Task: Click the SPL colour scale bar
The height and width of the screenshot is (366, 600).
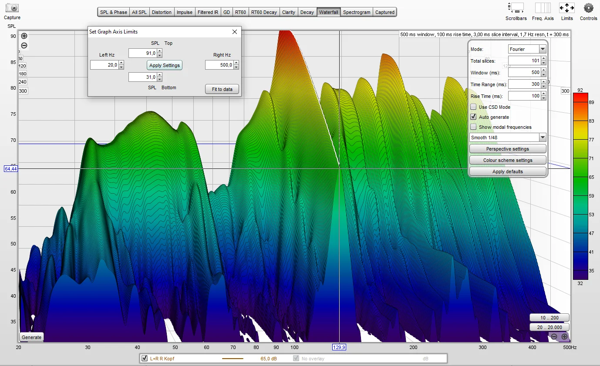Action: (580, 186)
